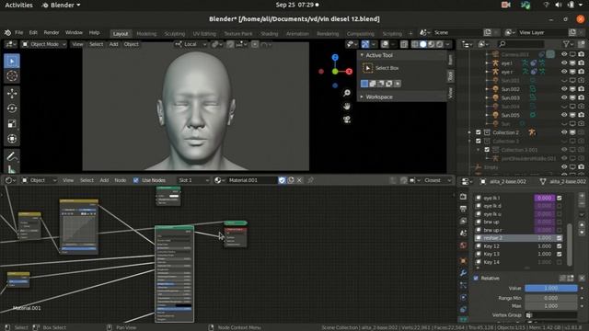The image size is (589, 331).
Task: Select the Annotate tool
Action: tap(12, 156)
